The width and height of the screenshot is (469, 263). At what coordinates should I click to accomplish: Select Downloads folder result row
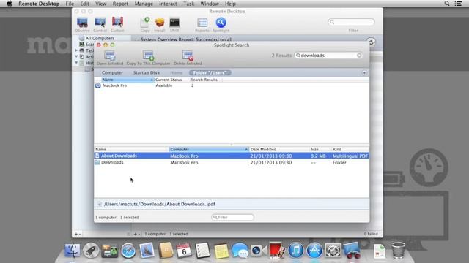(232, 162)
